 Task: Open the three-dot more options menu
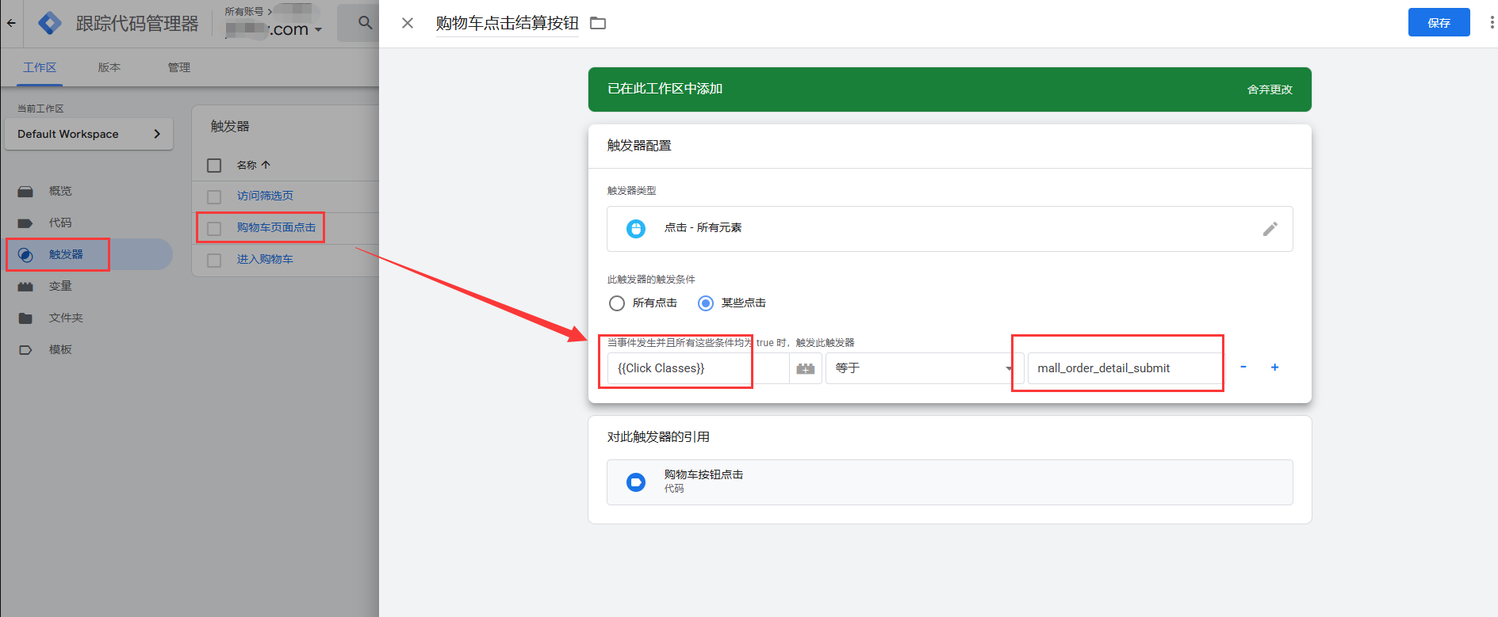pyautogui.click(x=1492, y=23)
